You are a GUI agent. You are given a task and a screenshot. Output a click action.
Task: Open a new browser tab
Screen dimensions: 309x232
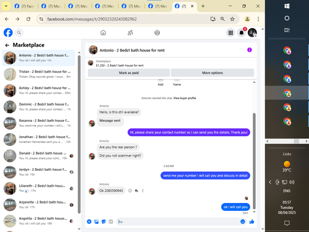coord(203,6)
